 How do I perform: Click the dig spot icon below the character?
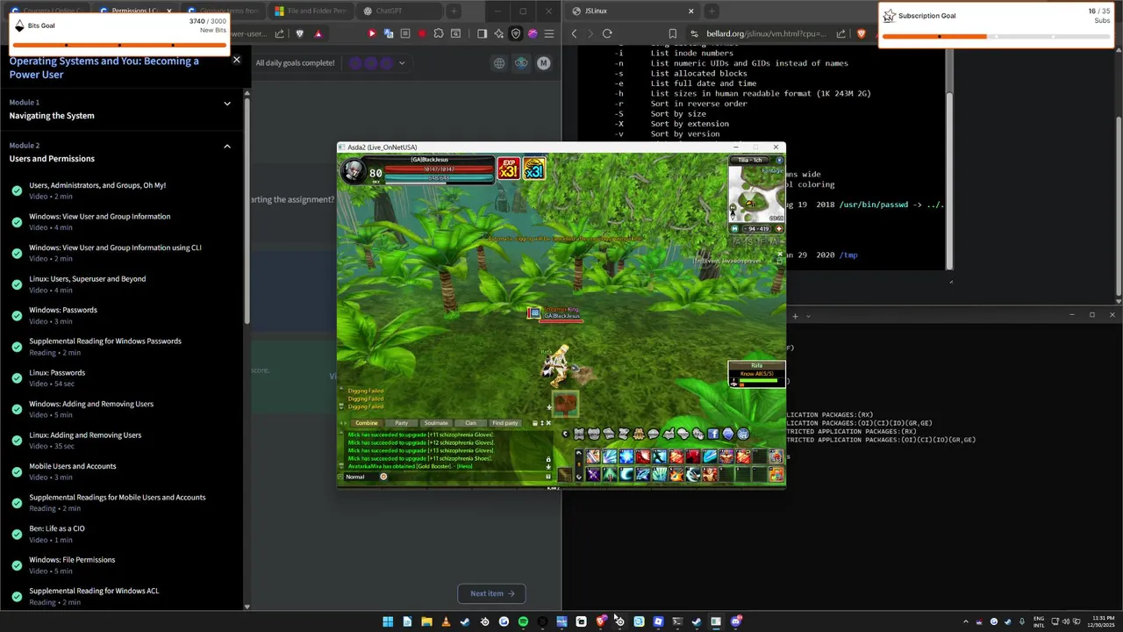click(565, 404)
